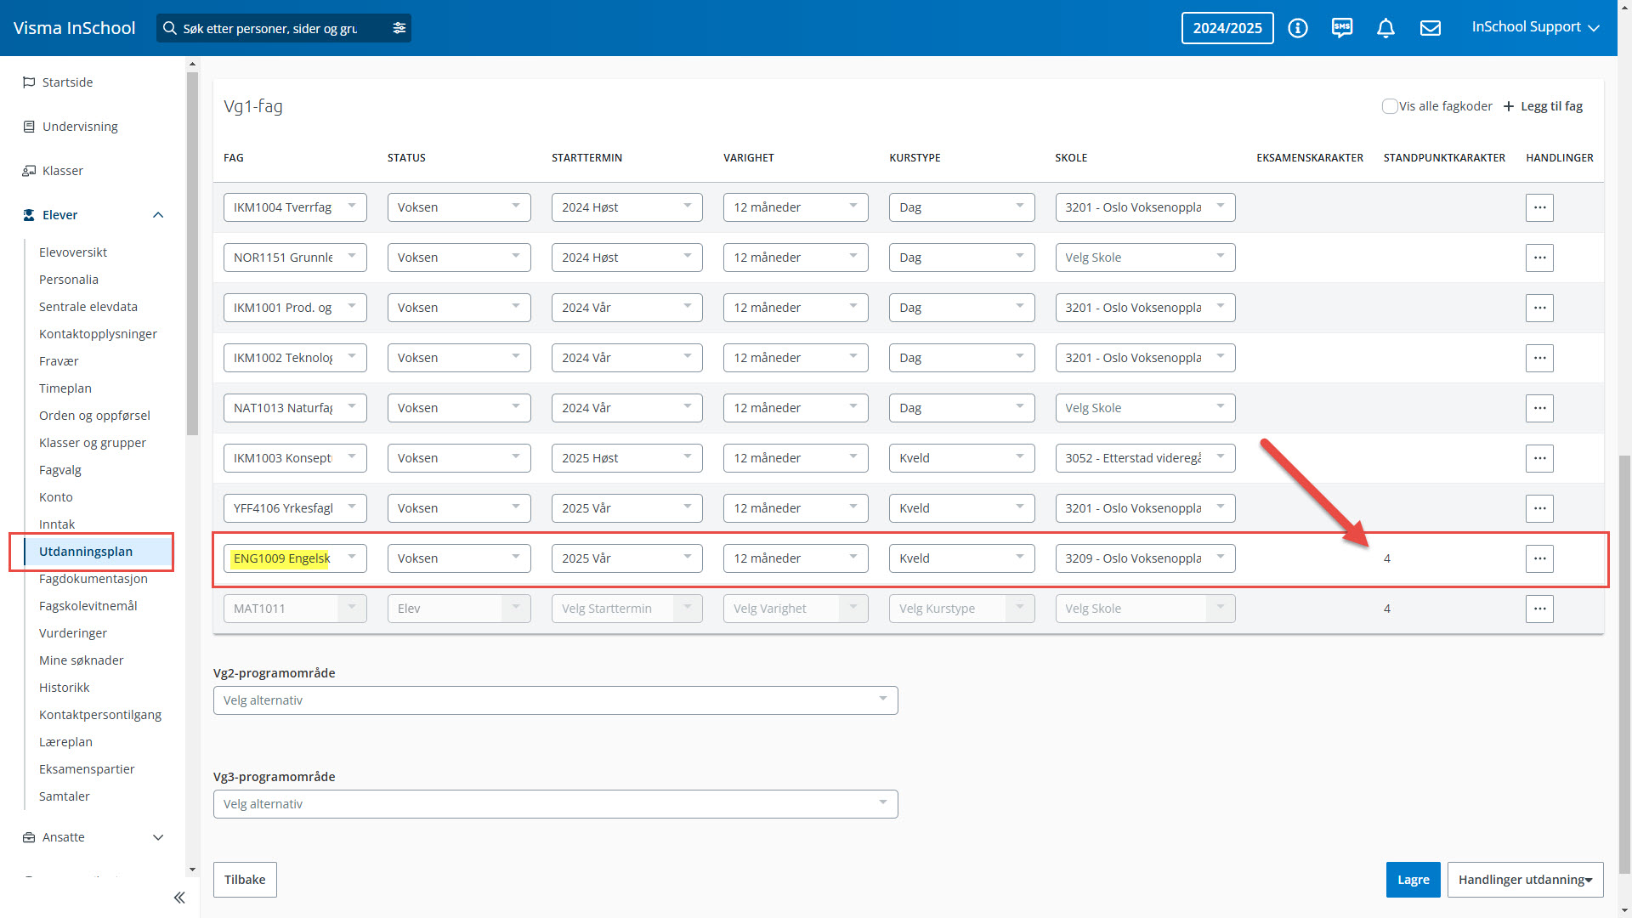This screenshot has width=1632, height=918.
Task: Open actions menu for ENG1009 Engelsk row
Action: 1538,558
